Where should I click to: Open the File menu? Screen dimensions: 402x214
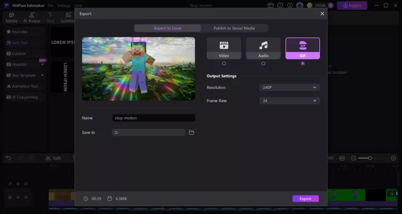point(50,5)
